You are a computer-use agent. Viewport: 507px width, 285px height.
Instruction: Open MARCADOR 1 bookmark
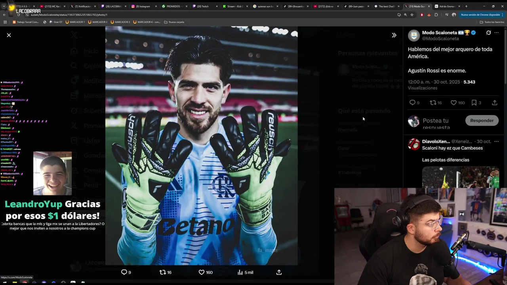coord(75,22)
